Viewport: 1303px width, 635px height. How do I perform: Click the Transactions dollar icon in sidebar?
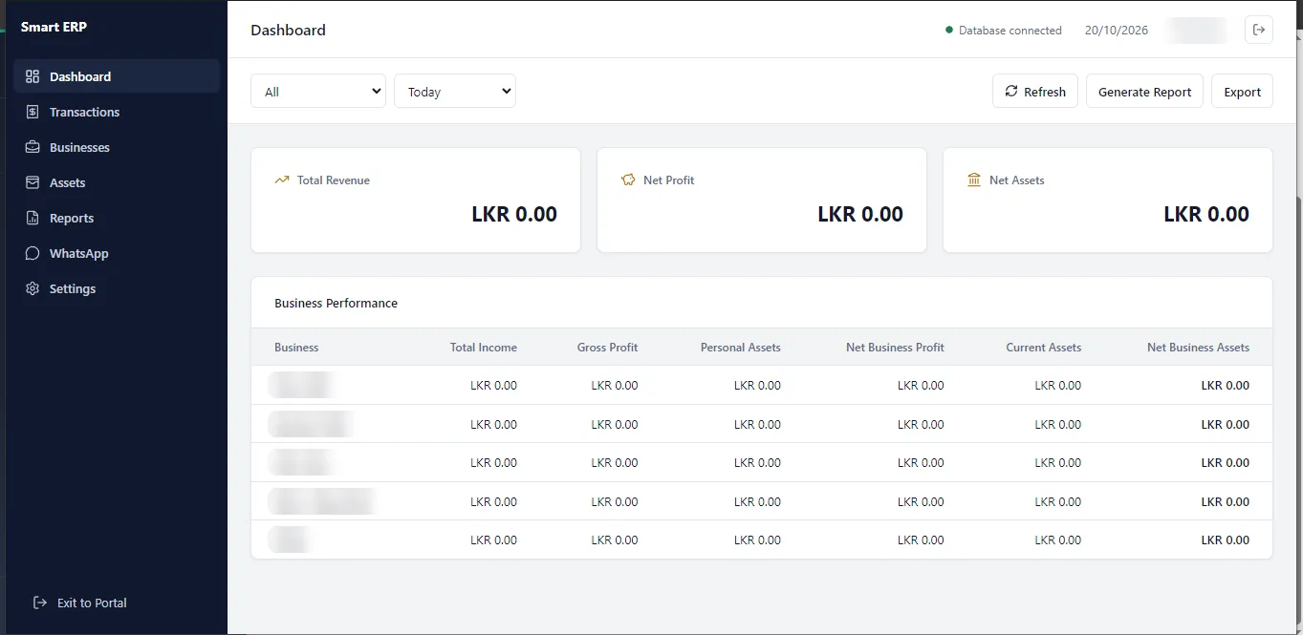pyautogui.click(x=33, y=112)
